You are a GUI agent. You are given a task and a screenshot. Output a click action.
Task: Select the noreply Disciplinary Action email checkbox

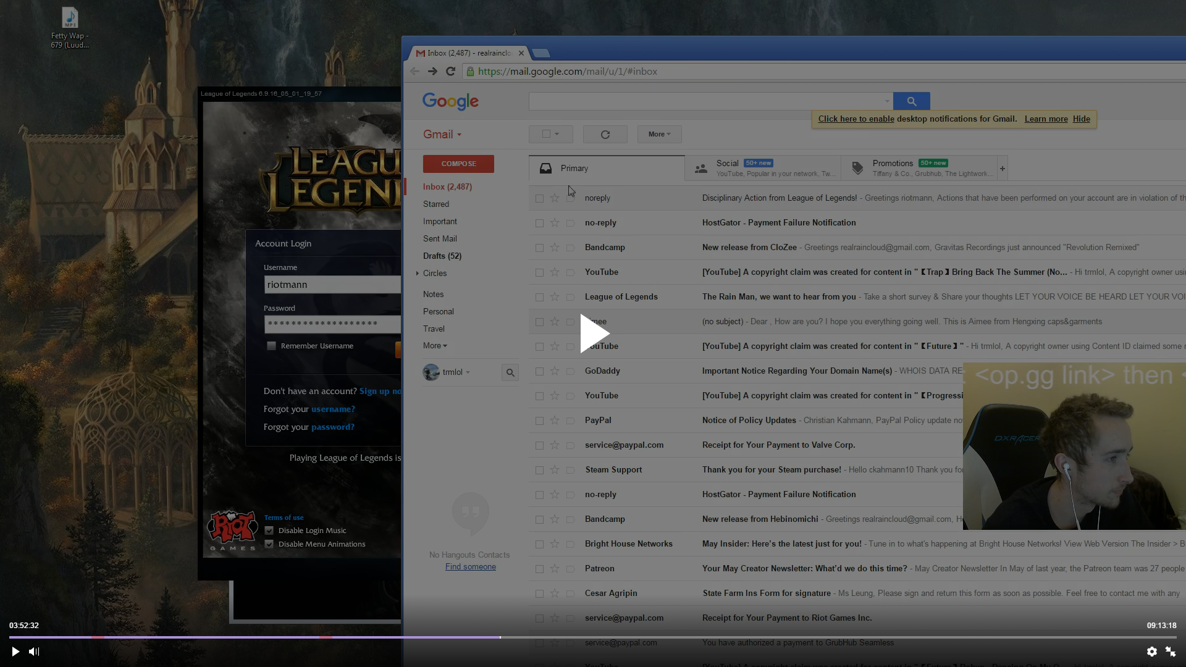point(539,198)
